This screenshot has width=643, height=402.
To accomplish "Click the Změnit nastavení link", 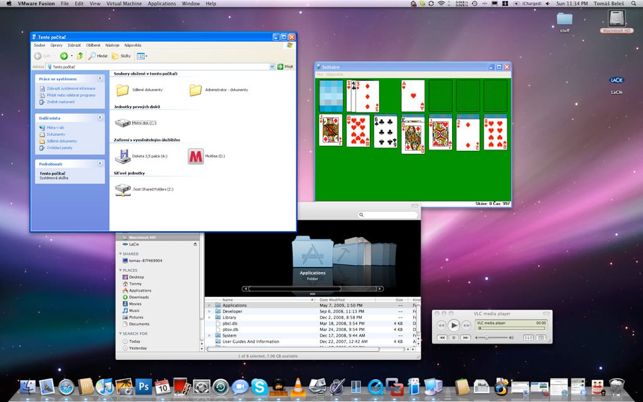I will (x=61, y=102).
